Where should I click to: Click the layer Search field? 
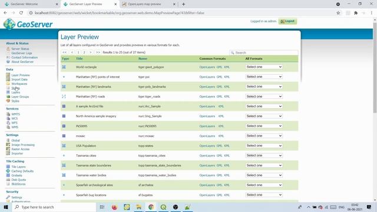pos(264,52)
